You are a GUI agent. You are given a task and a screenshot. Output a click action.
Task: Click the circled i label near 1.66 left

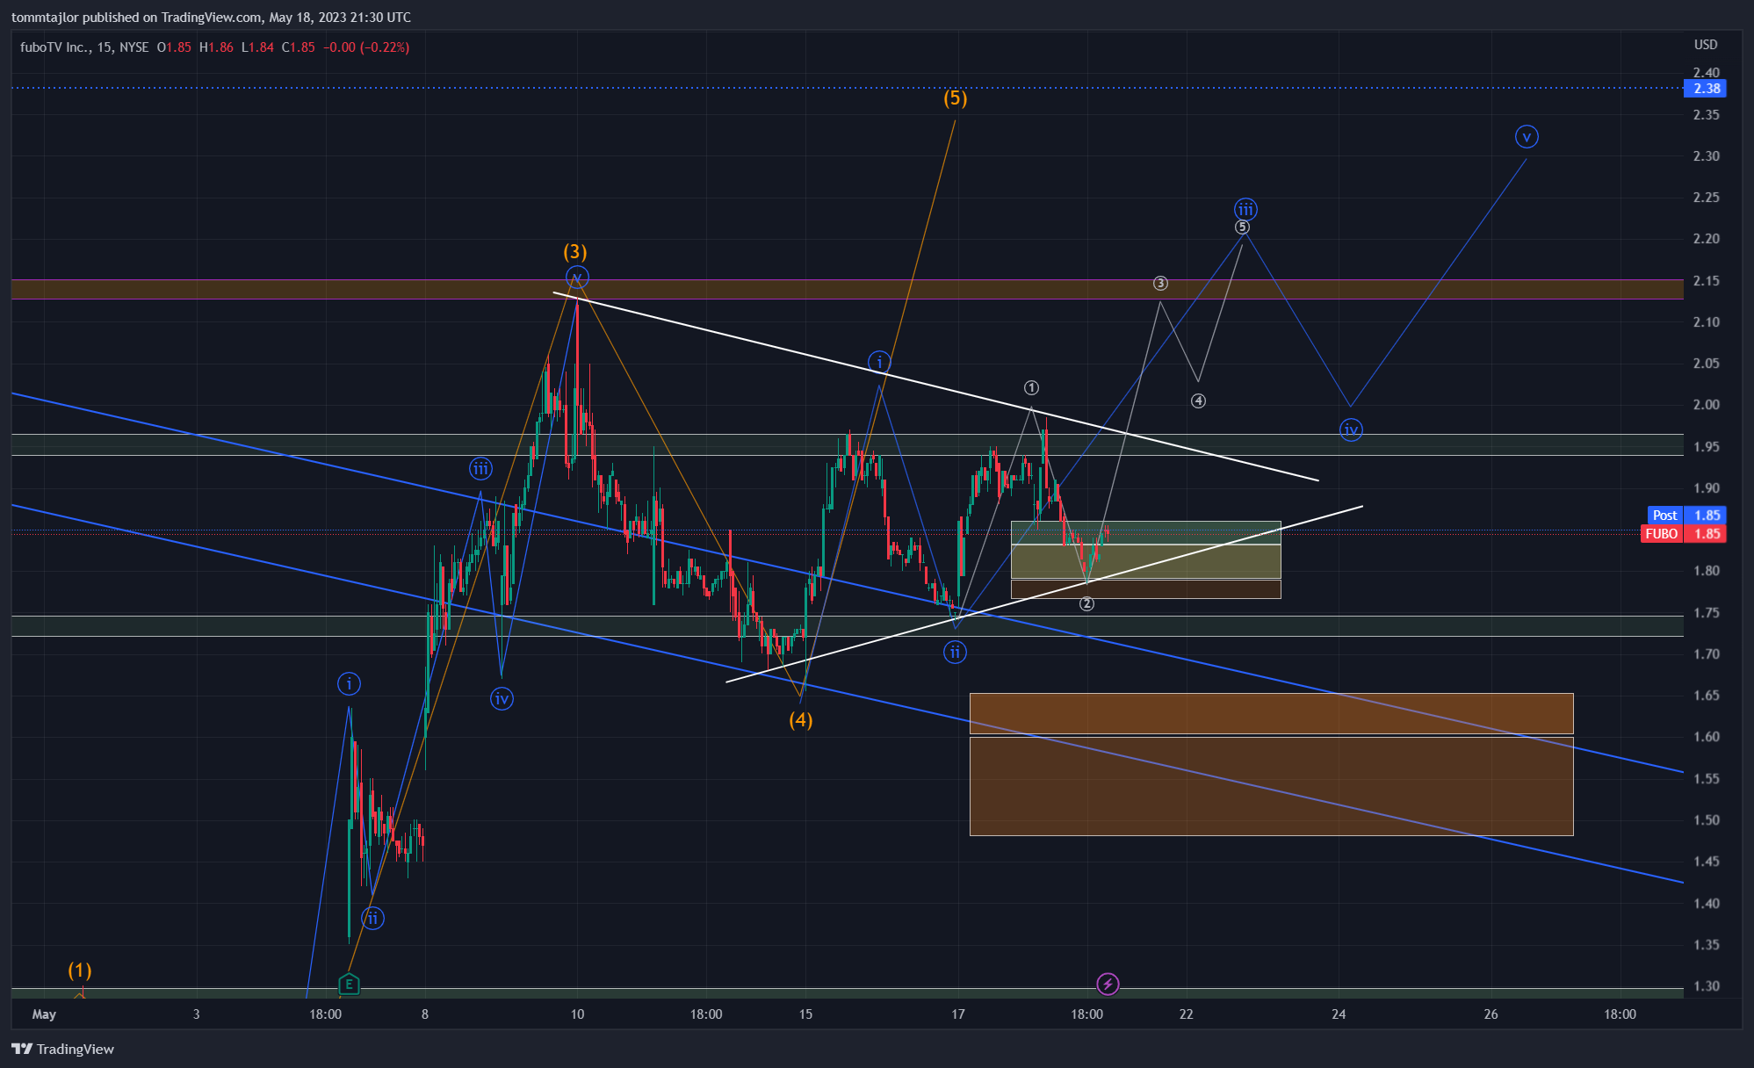point(350,683)
